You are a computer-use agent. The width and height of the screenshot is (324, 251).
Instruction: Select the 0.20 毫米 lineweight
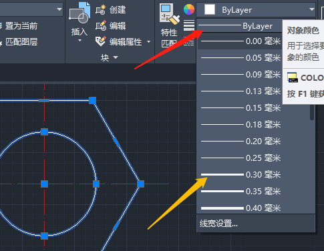(255, 142)
